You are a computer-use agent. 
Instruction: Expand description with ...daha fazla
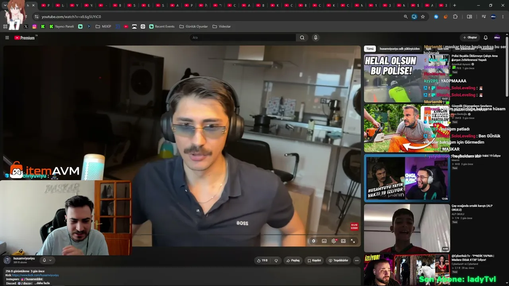(x=42, y=283)
